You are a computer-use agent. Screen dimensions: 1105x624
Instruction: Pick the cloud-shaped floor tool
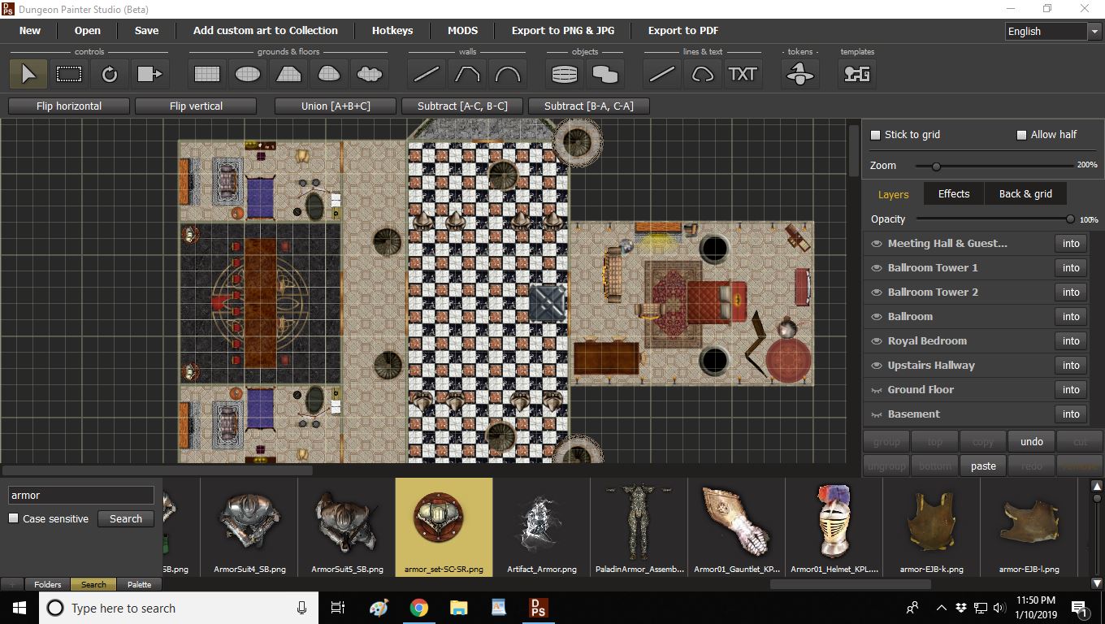point(370,74)
